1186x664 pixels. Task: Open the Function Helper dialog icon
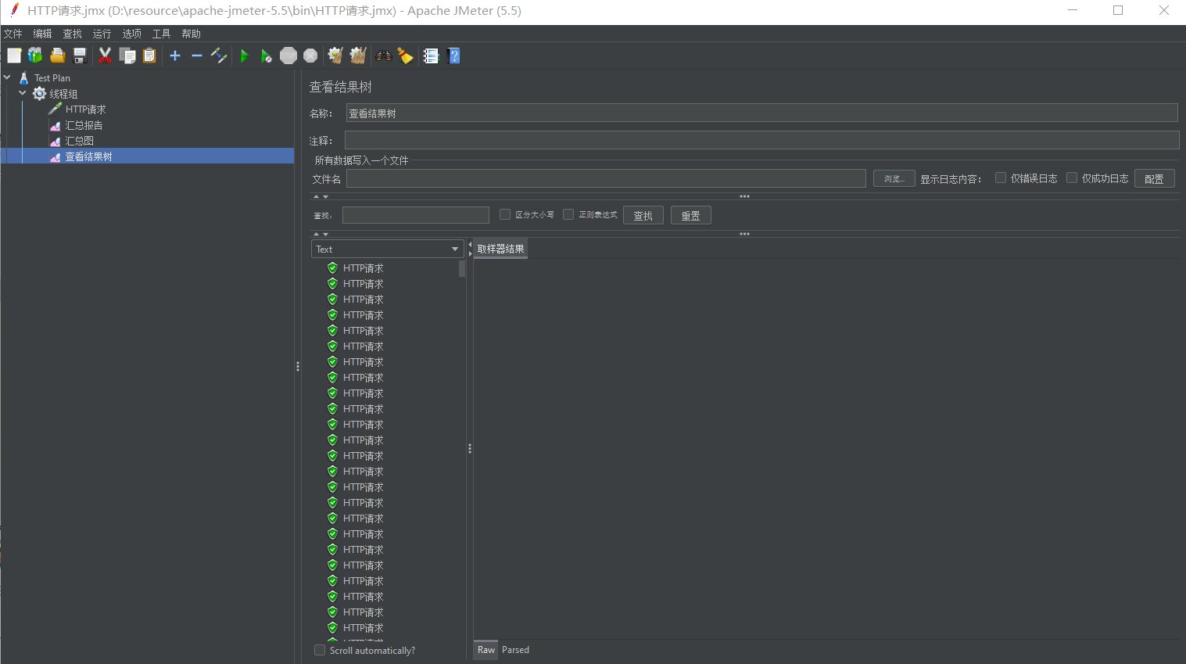point(431,56)
